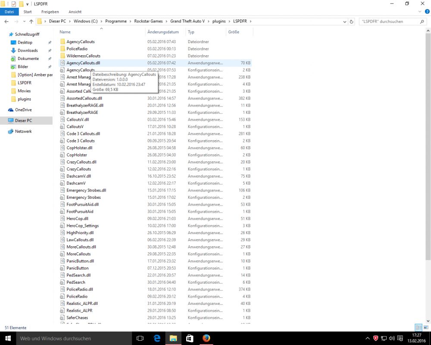Switch to details view layout icon
431x345 pixels.
coord(419,327)
